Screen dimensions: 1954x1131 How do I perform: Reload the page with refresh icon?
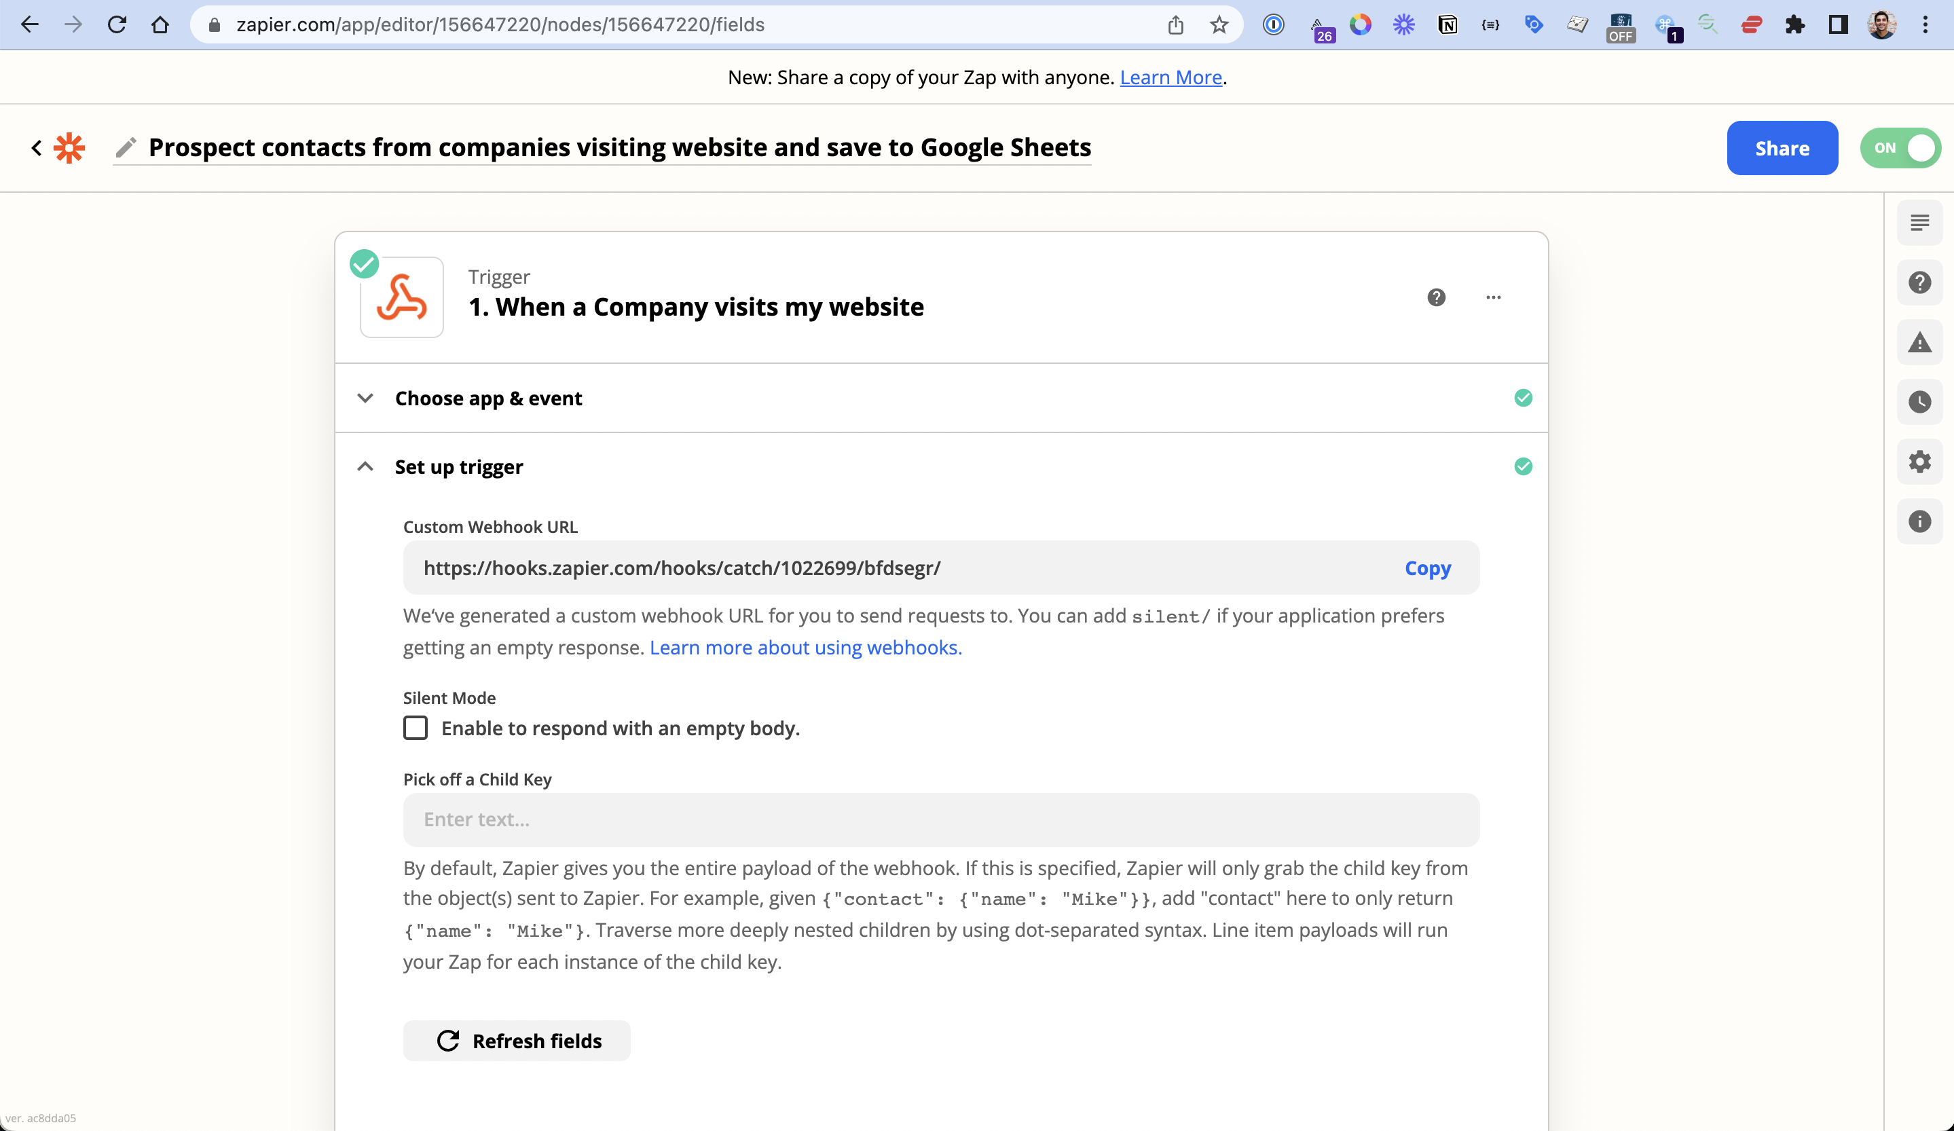pyautogui.click(x=117, y=25)
